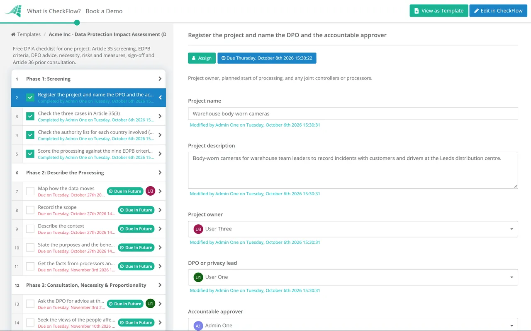Click Due In Future badge on Describe the context
Image resolution: width=531 pixels, height=331 pixels.
tap(136, 229)
